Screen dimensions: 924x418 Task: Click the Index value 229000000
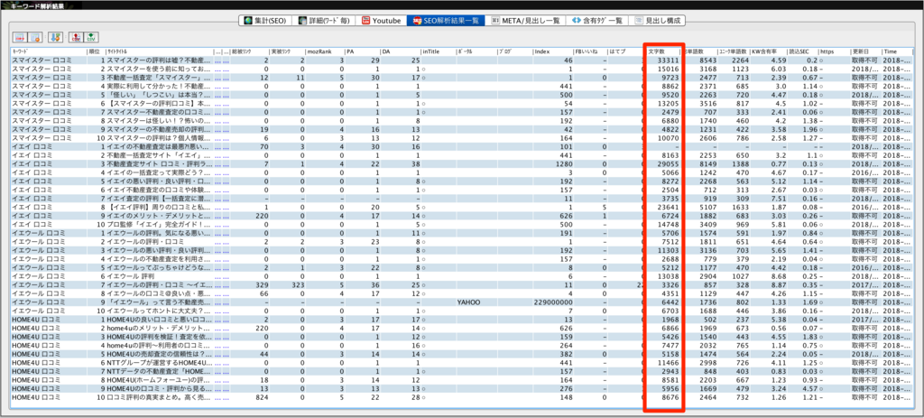[553, 302]
